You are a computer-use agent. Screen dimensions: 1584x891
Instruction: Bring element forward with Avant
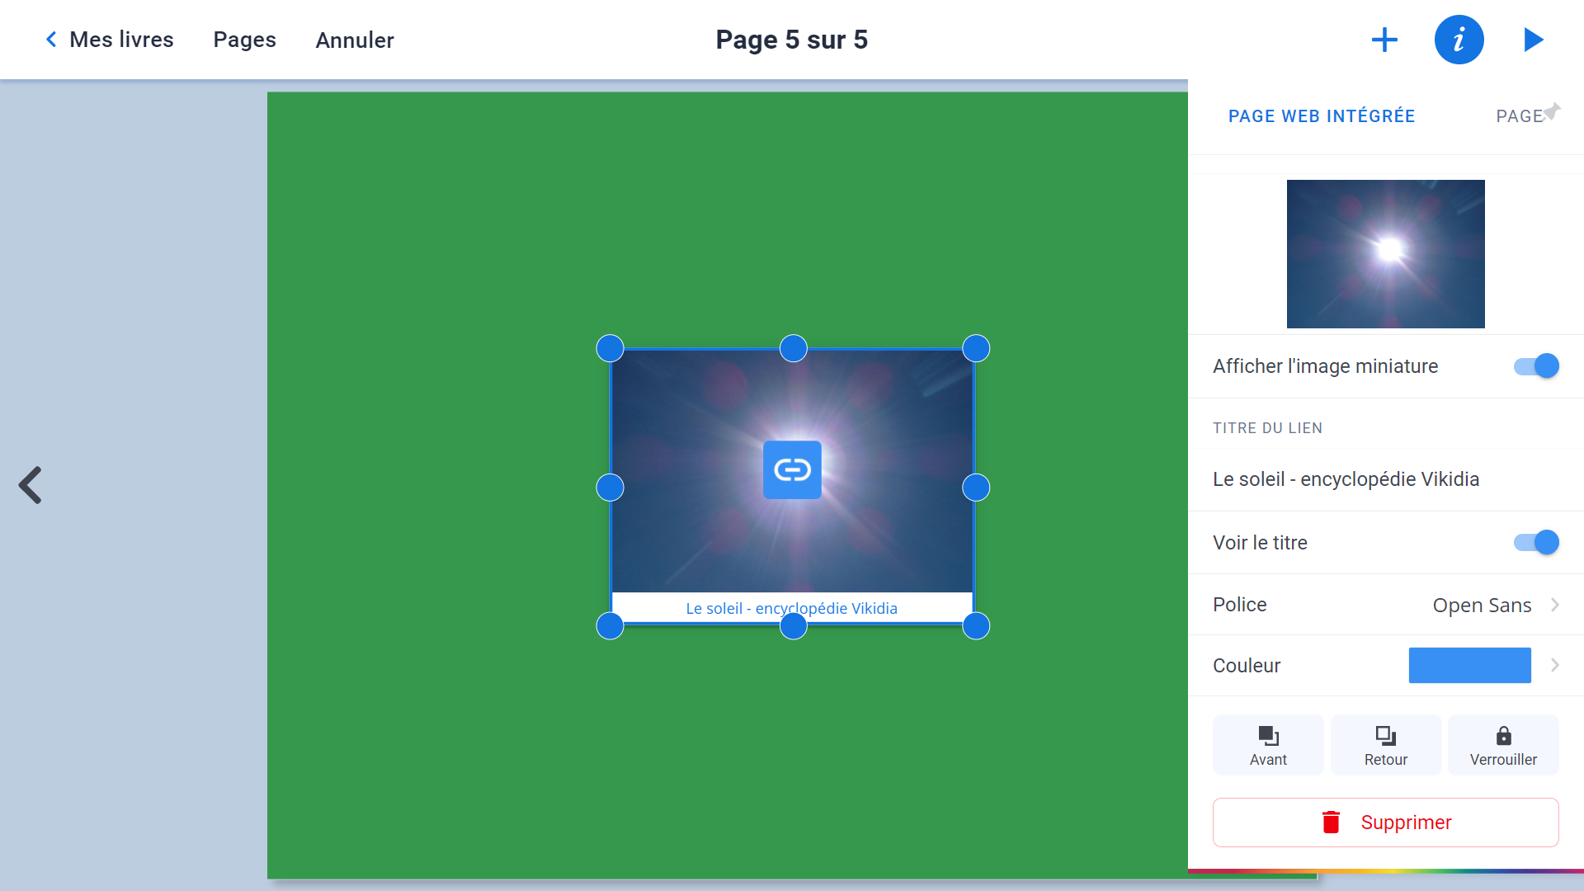(1268, 745)
